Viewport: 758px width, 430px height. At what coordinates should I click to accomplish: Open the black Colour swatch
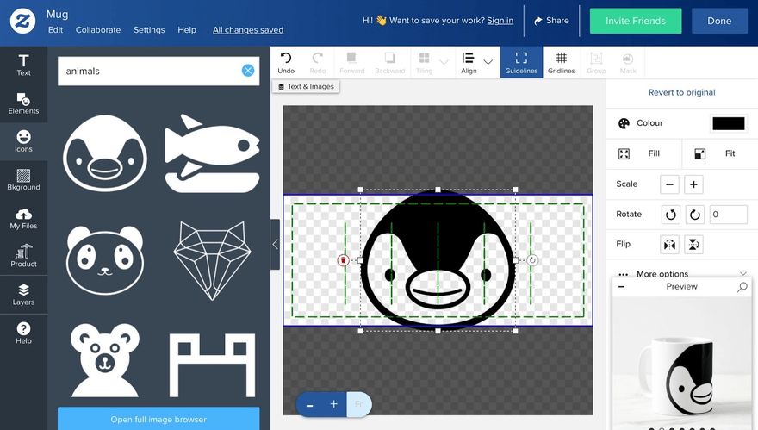tap(729, 123)
